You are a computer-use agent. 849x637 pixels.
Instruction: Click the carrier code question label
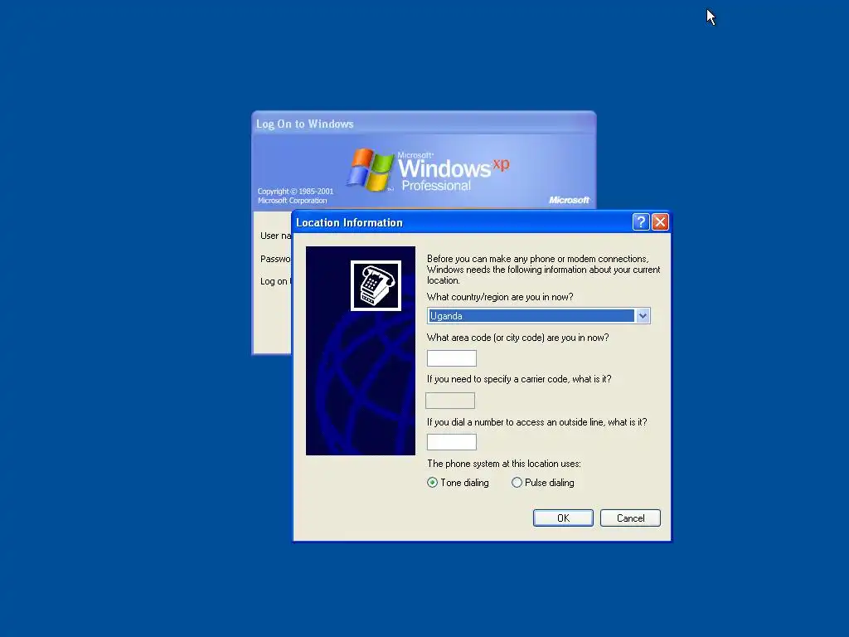pyautogui.click(x=519, y=379)
